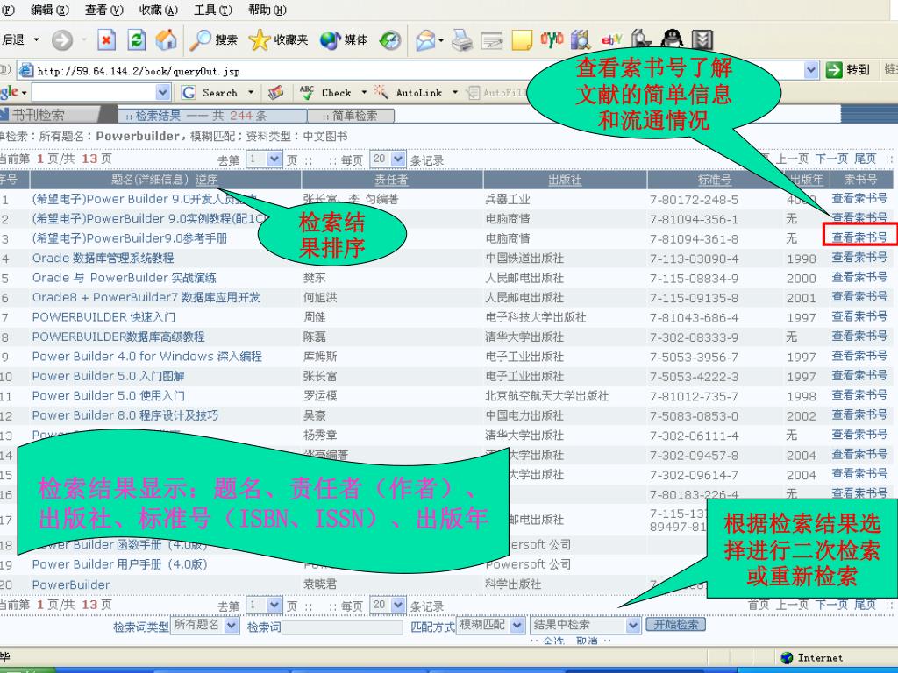Viewport: 898px width, 673px height.
Task: Go to bottom 下一页 link
Action: click(831, 605)
